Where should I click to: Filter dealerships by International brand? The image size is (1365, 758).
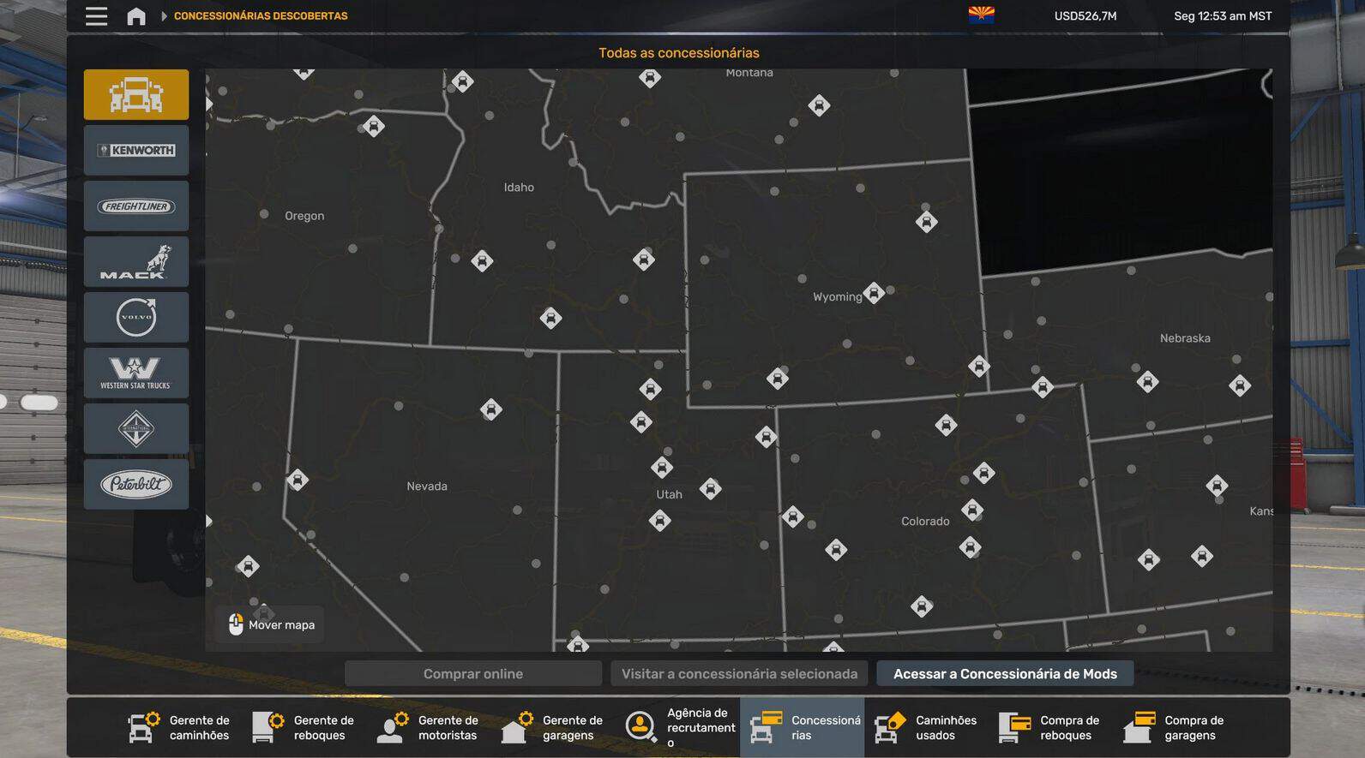pyautogui.click(x=135, y=429)
